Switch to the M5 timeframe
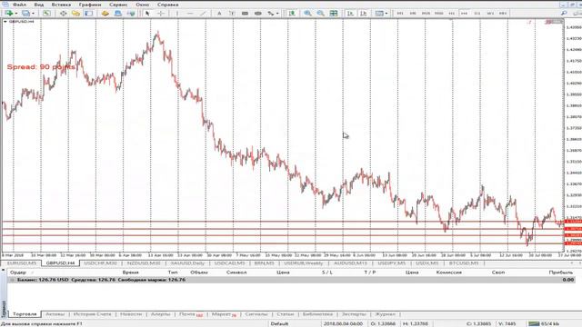The image size is (582, 327). [413, 14]
